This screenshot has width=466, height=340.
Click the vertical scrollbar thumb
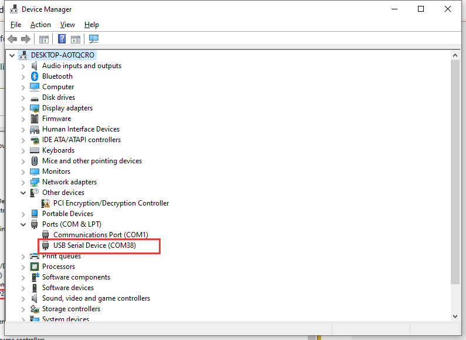tap(455, 172)
